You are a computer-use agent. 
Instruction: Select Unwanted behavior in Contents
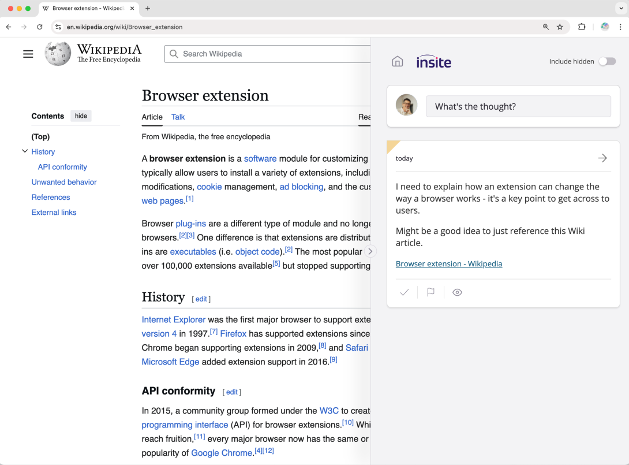pos(64,183)
